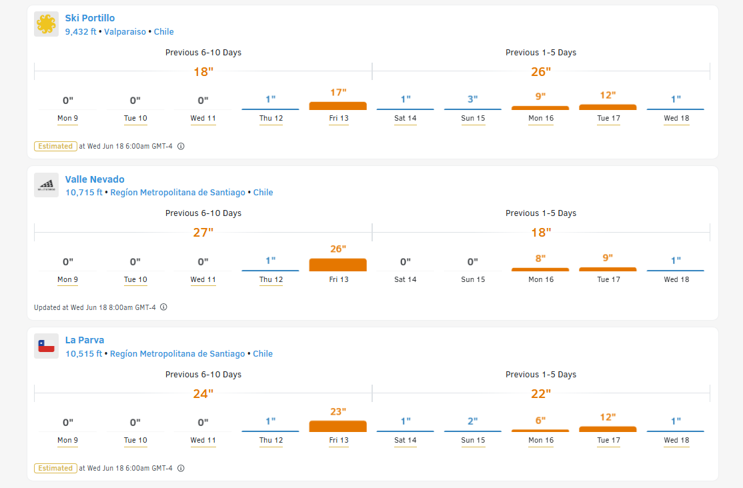Open the Valle Nevado resort logo icon
Viewport: 743px width, 488px height.
tap(46, 185)
